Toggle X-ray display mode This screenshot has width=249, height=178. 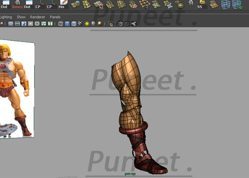[121, 24]
